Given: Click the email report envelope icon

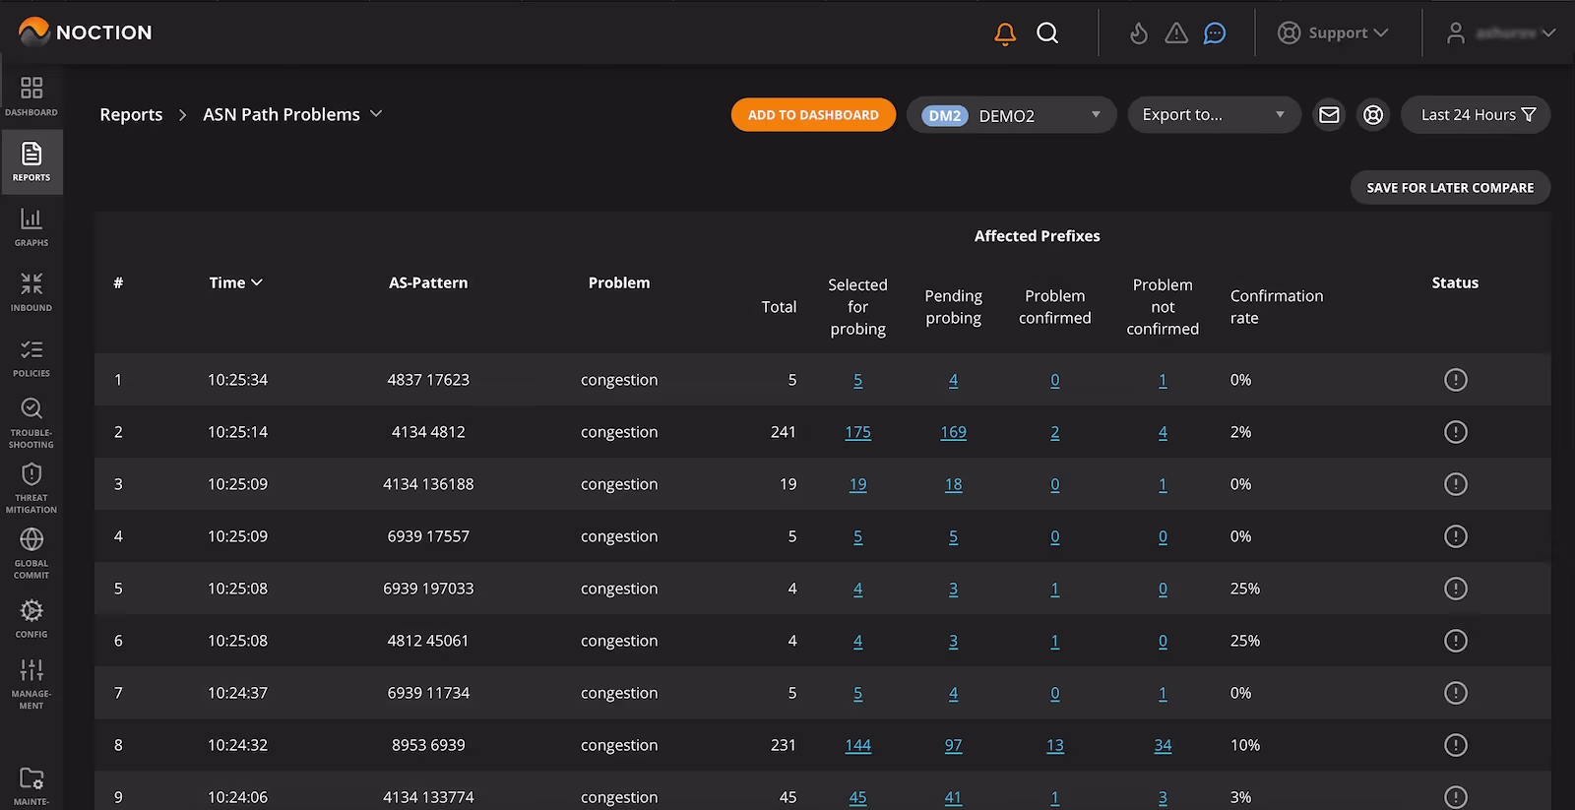Looking at the screenshot, I should click(1329, 115).
